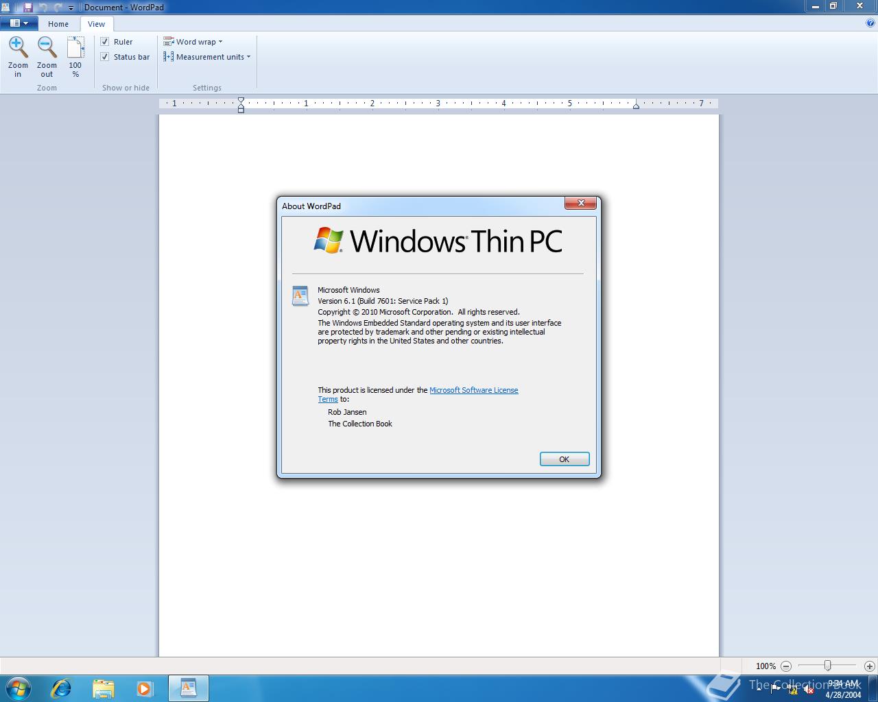
Task: Click the status bar zoom out minus button
Action: click(786, 666)
